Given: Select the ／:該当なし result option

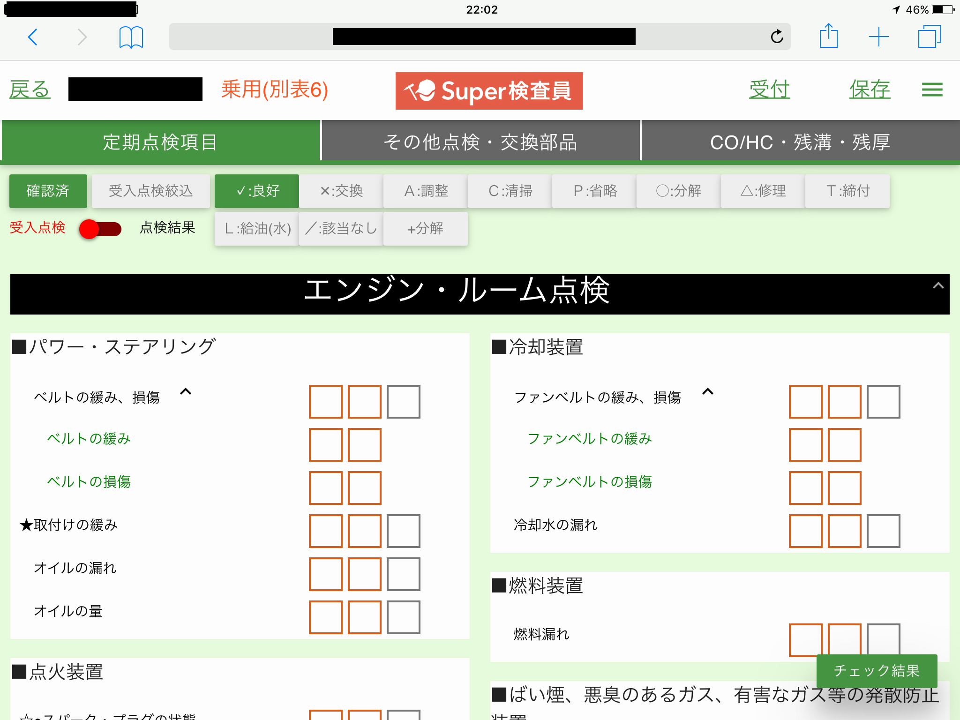Looking at the screenshot, I should 341,228.
